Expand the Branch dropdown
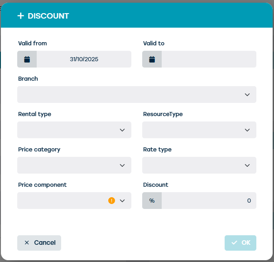 pos(247,95)
